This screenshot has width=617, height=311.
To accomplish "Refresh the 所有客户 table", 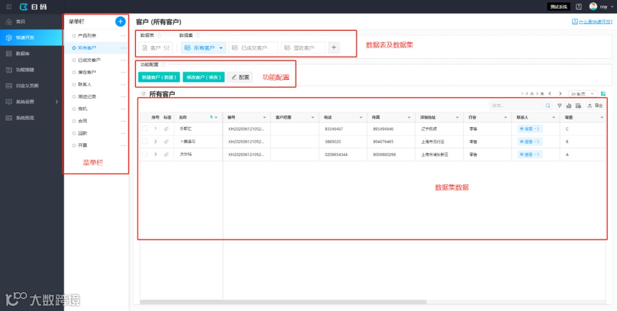I will coord(143,94).
